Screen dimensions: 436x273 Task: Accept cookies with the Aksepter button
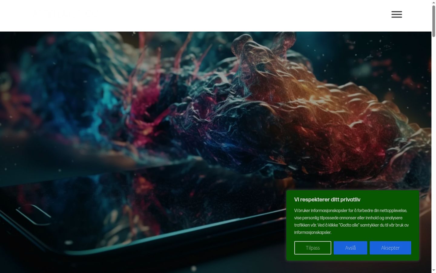click(390, 248)
